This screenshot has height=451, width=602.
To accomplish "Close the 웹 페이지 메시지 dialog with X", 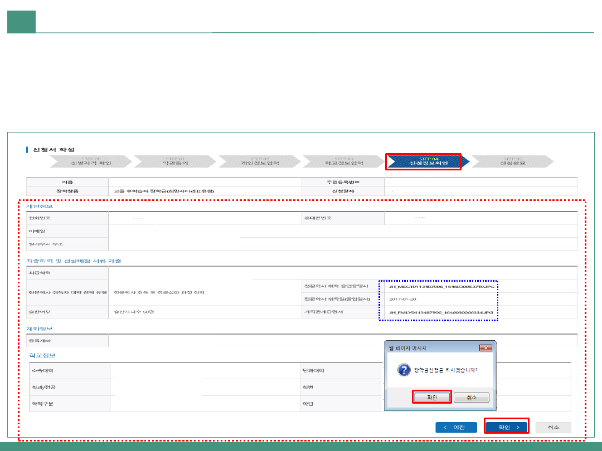I will [486, 348].
